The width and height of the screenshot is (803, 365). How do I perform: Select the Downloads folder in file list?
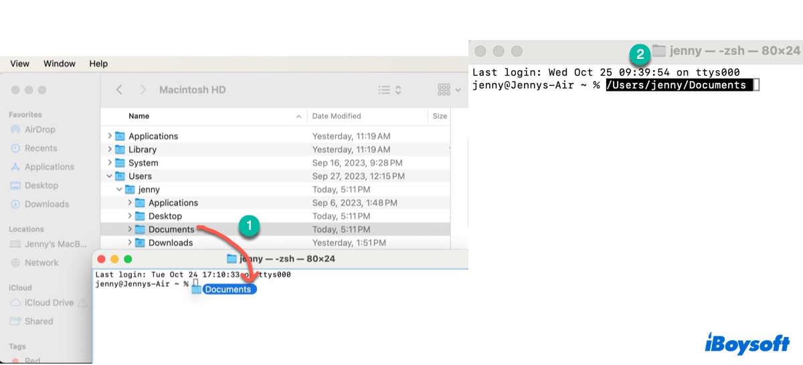click(x=171, y=243)
